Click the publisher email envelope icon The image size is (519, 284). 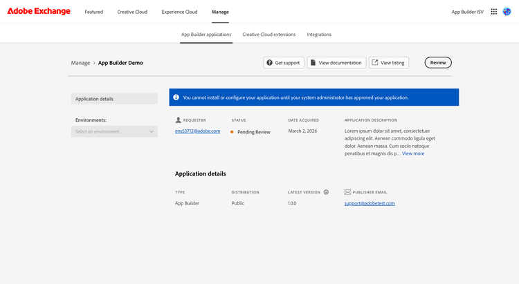(347, 192)
